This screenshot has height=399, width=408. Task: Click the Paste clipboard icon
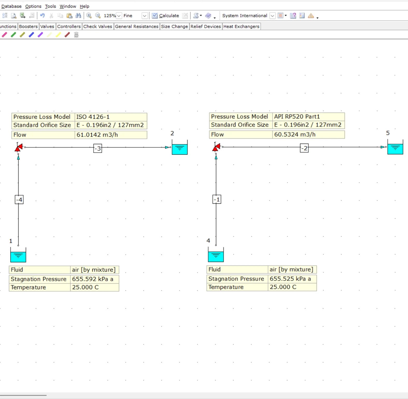pos(69,16)
